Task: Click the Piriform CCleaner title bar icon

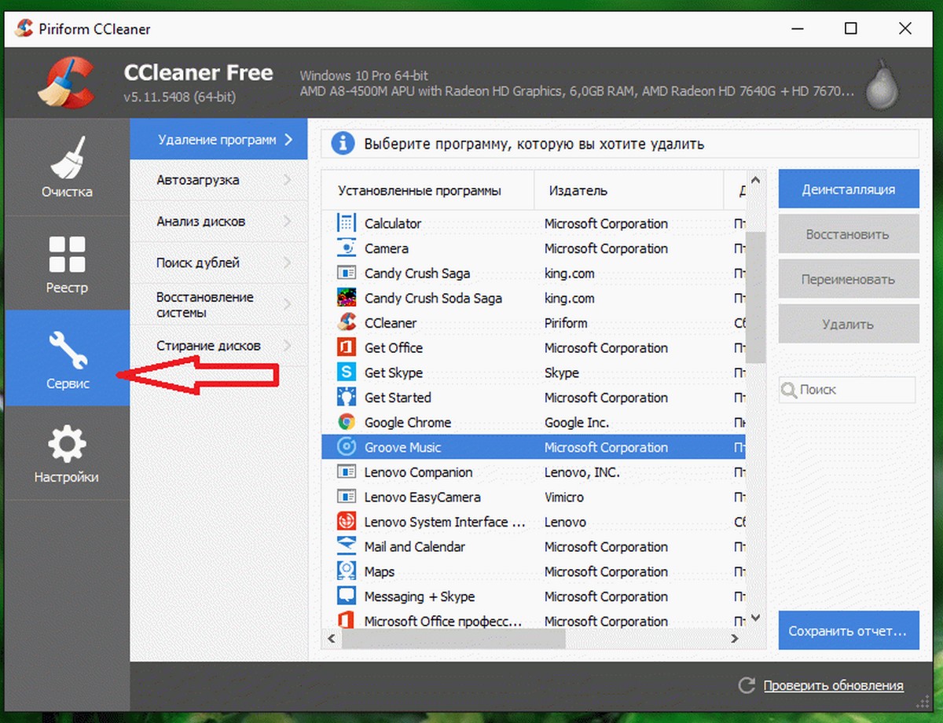Action: coord(24,29)
